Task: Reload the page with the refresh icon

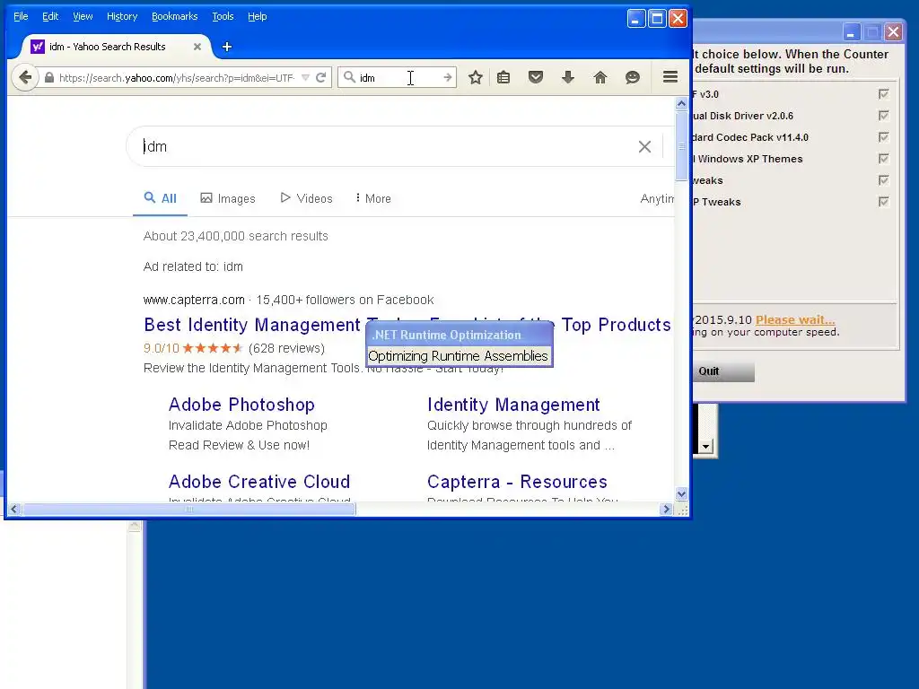Action: [320, 77]
